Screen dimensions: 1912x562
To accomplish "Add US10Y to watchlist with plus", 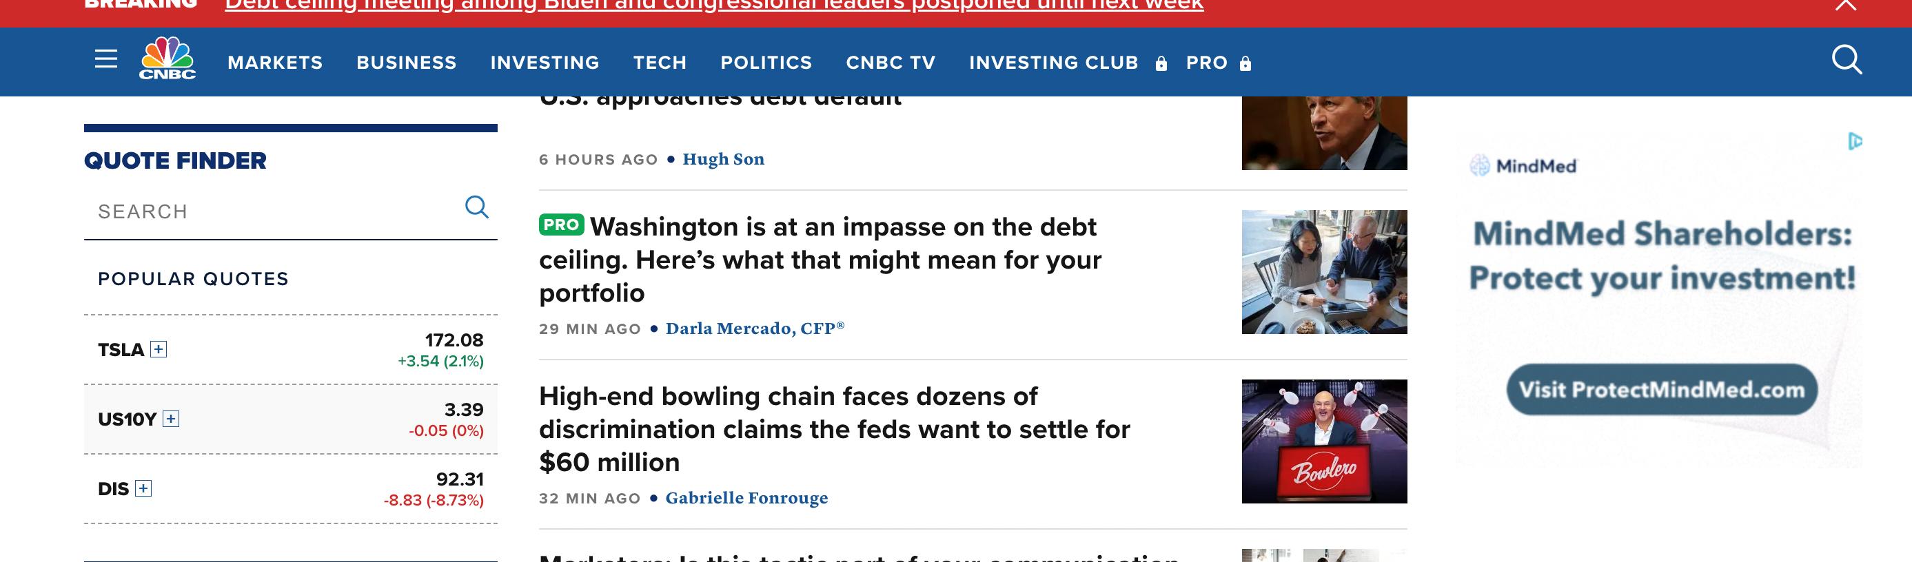I will (171, 419).
